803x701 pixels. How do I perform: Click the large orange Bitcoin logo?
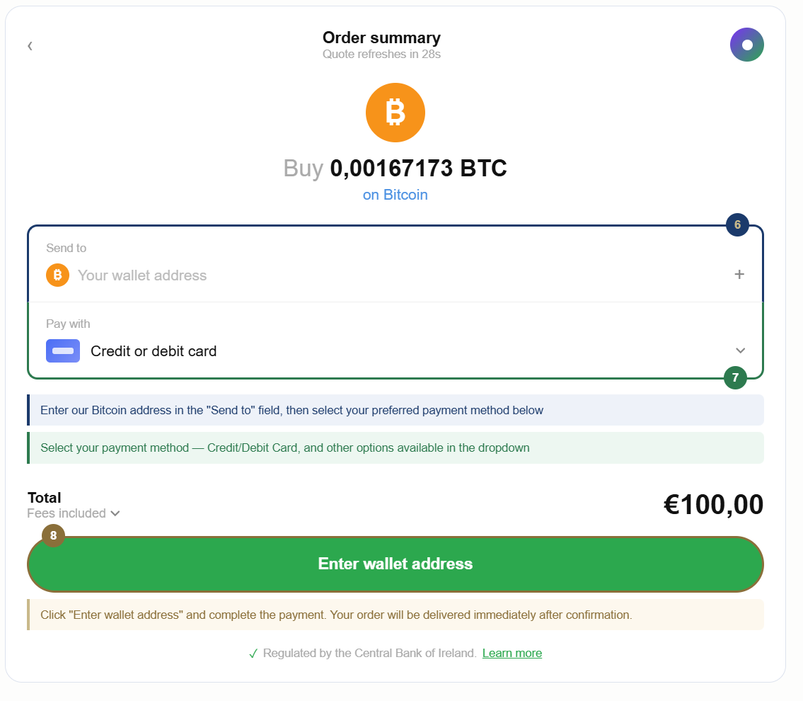coord(395,113)
